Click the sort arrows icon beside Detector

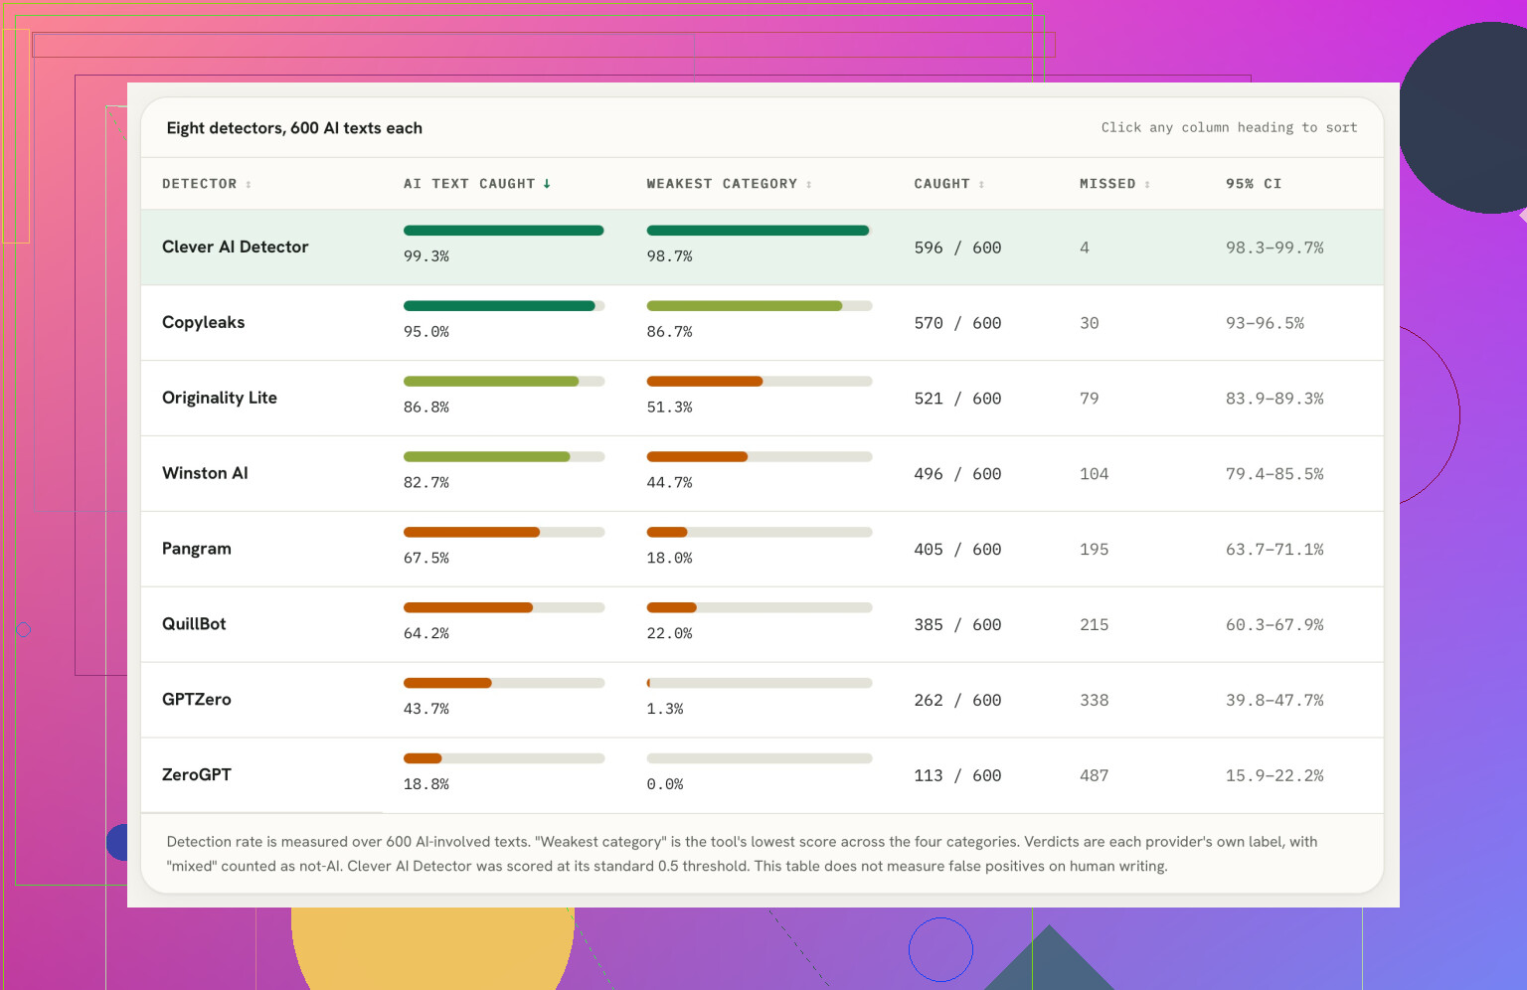[249, 184]
